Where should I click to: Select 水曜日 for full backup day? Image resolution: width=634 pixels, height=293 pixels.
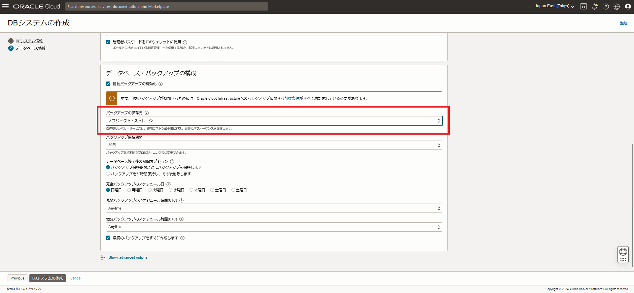pos(171,190)
